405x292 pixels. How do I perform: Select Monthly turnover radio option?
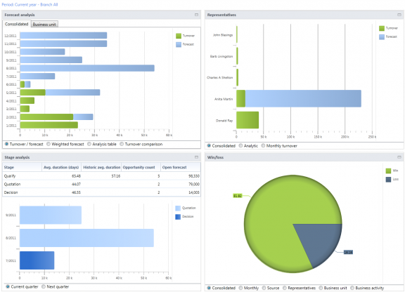click(263, 146)
